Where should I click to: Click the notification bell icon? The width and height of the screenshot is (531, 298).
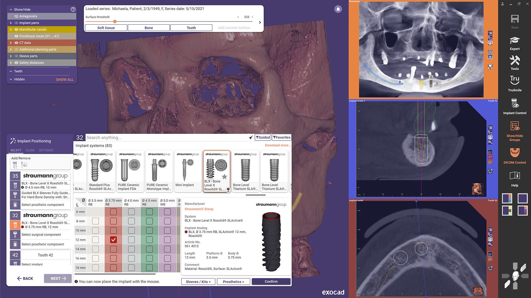[338, 9]
